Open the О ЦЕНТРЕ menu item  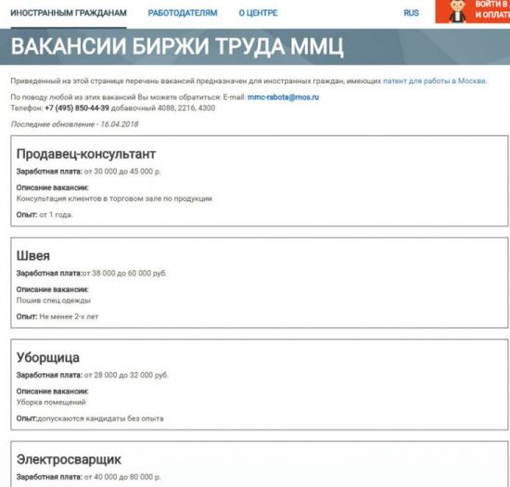coord(259,13)
